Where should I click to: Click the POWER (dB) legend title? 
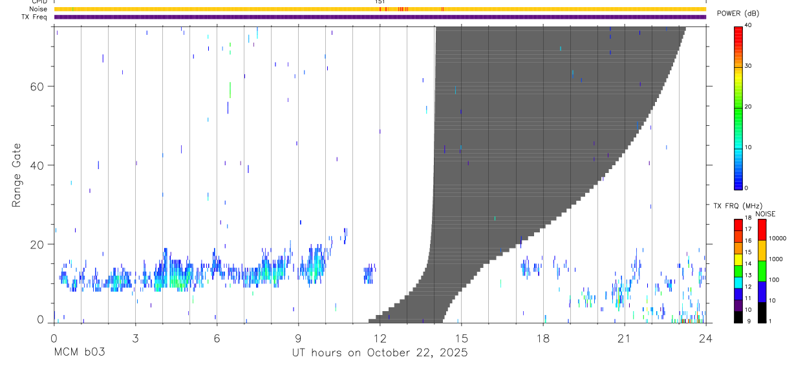738,14
